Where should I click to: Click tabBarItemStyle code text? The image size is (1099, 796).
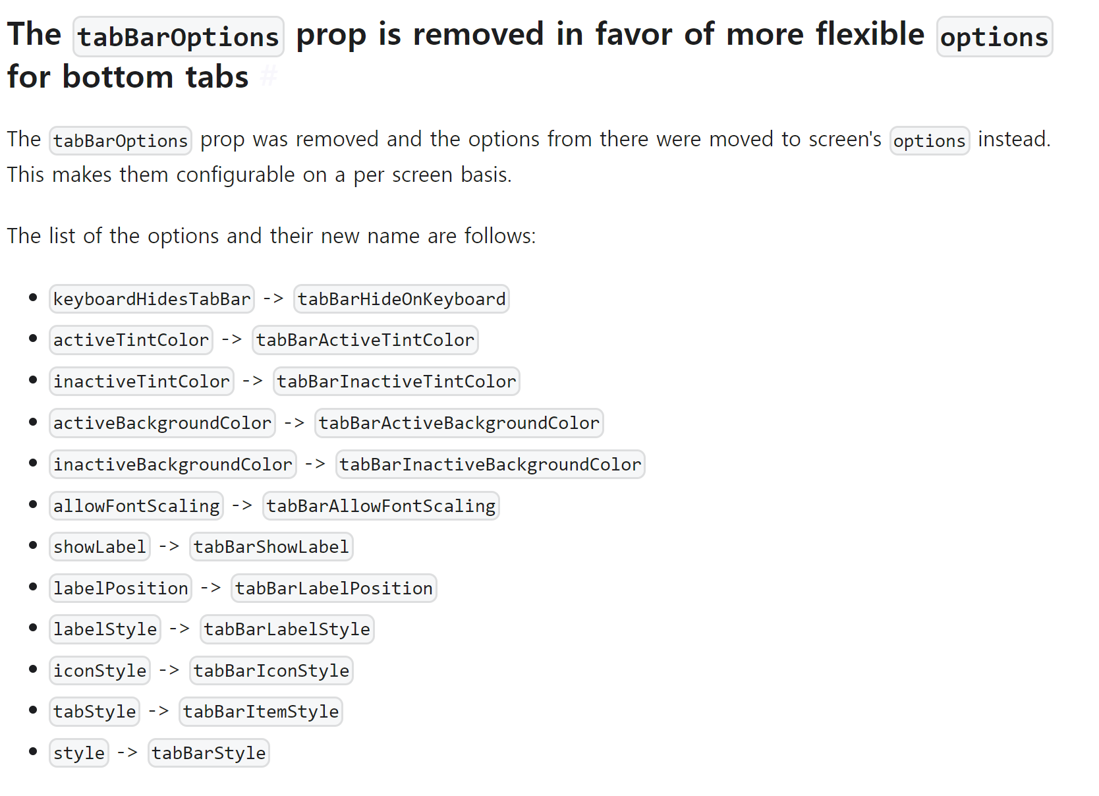261,712
